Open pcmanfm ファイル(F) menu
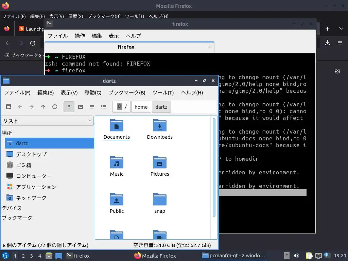 point(17,92)
